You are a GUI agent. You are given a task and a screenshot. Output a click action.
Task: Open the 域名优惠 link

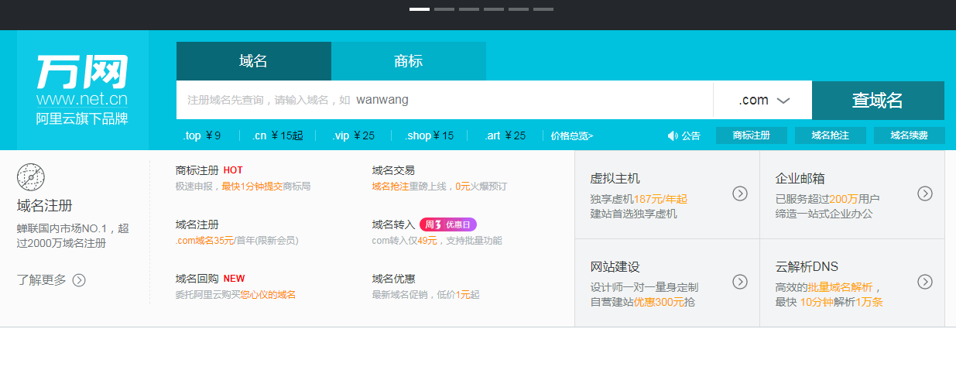[393, 279]
